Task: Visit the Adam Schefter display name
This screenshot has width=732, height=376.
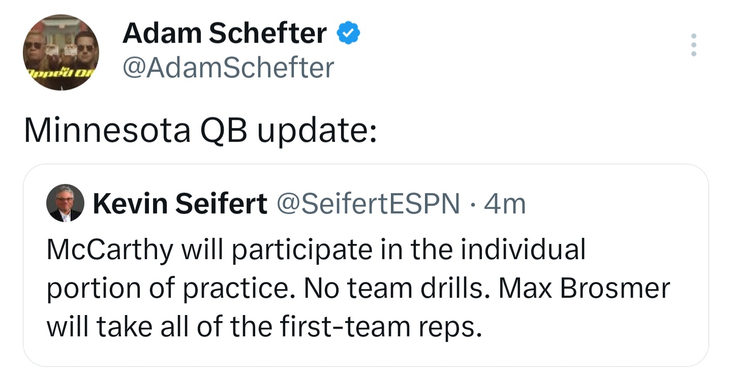Action: tap(224, 34)
